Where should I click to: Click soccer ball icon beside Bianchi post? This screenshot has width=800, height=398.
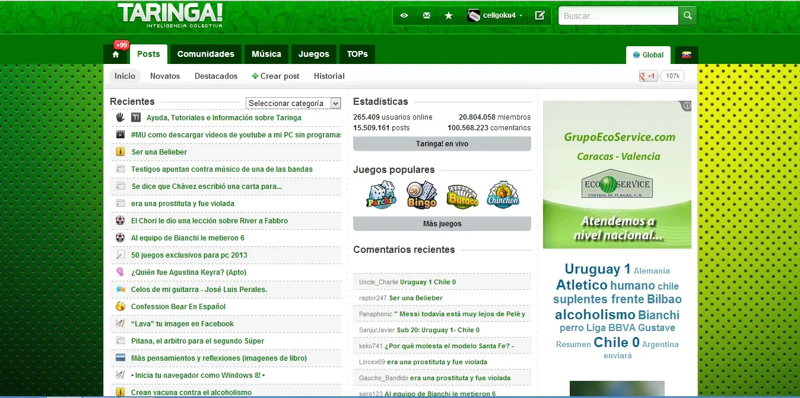[x=120, y=237]
